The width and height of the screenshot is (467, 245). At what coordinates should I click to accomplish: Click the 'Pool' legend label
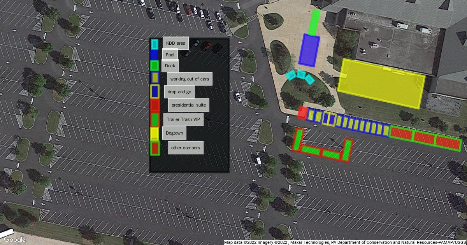click(x=170, y=55)
